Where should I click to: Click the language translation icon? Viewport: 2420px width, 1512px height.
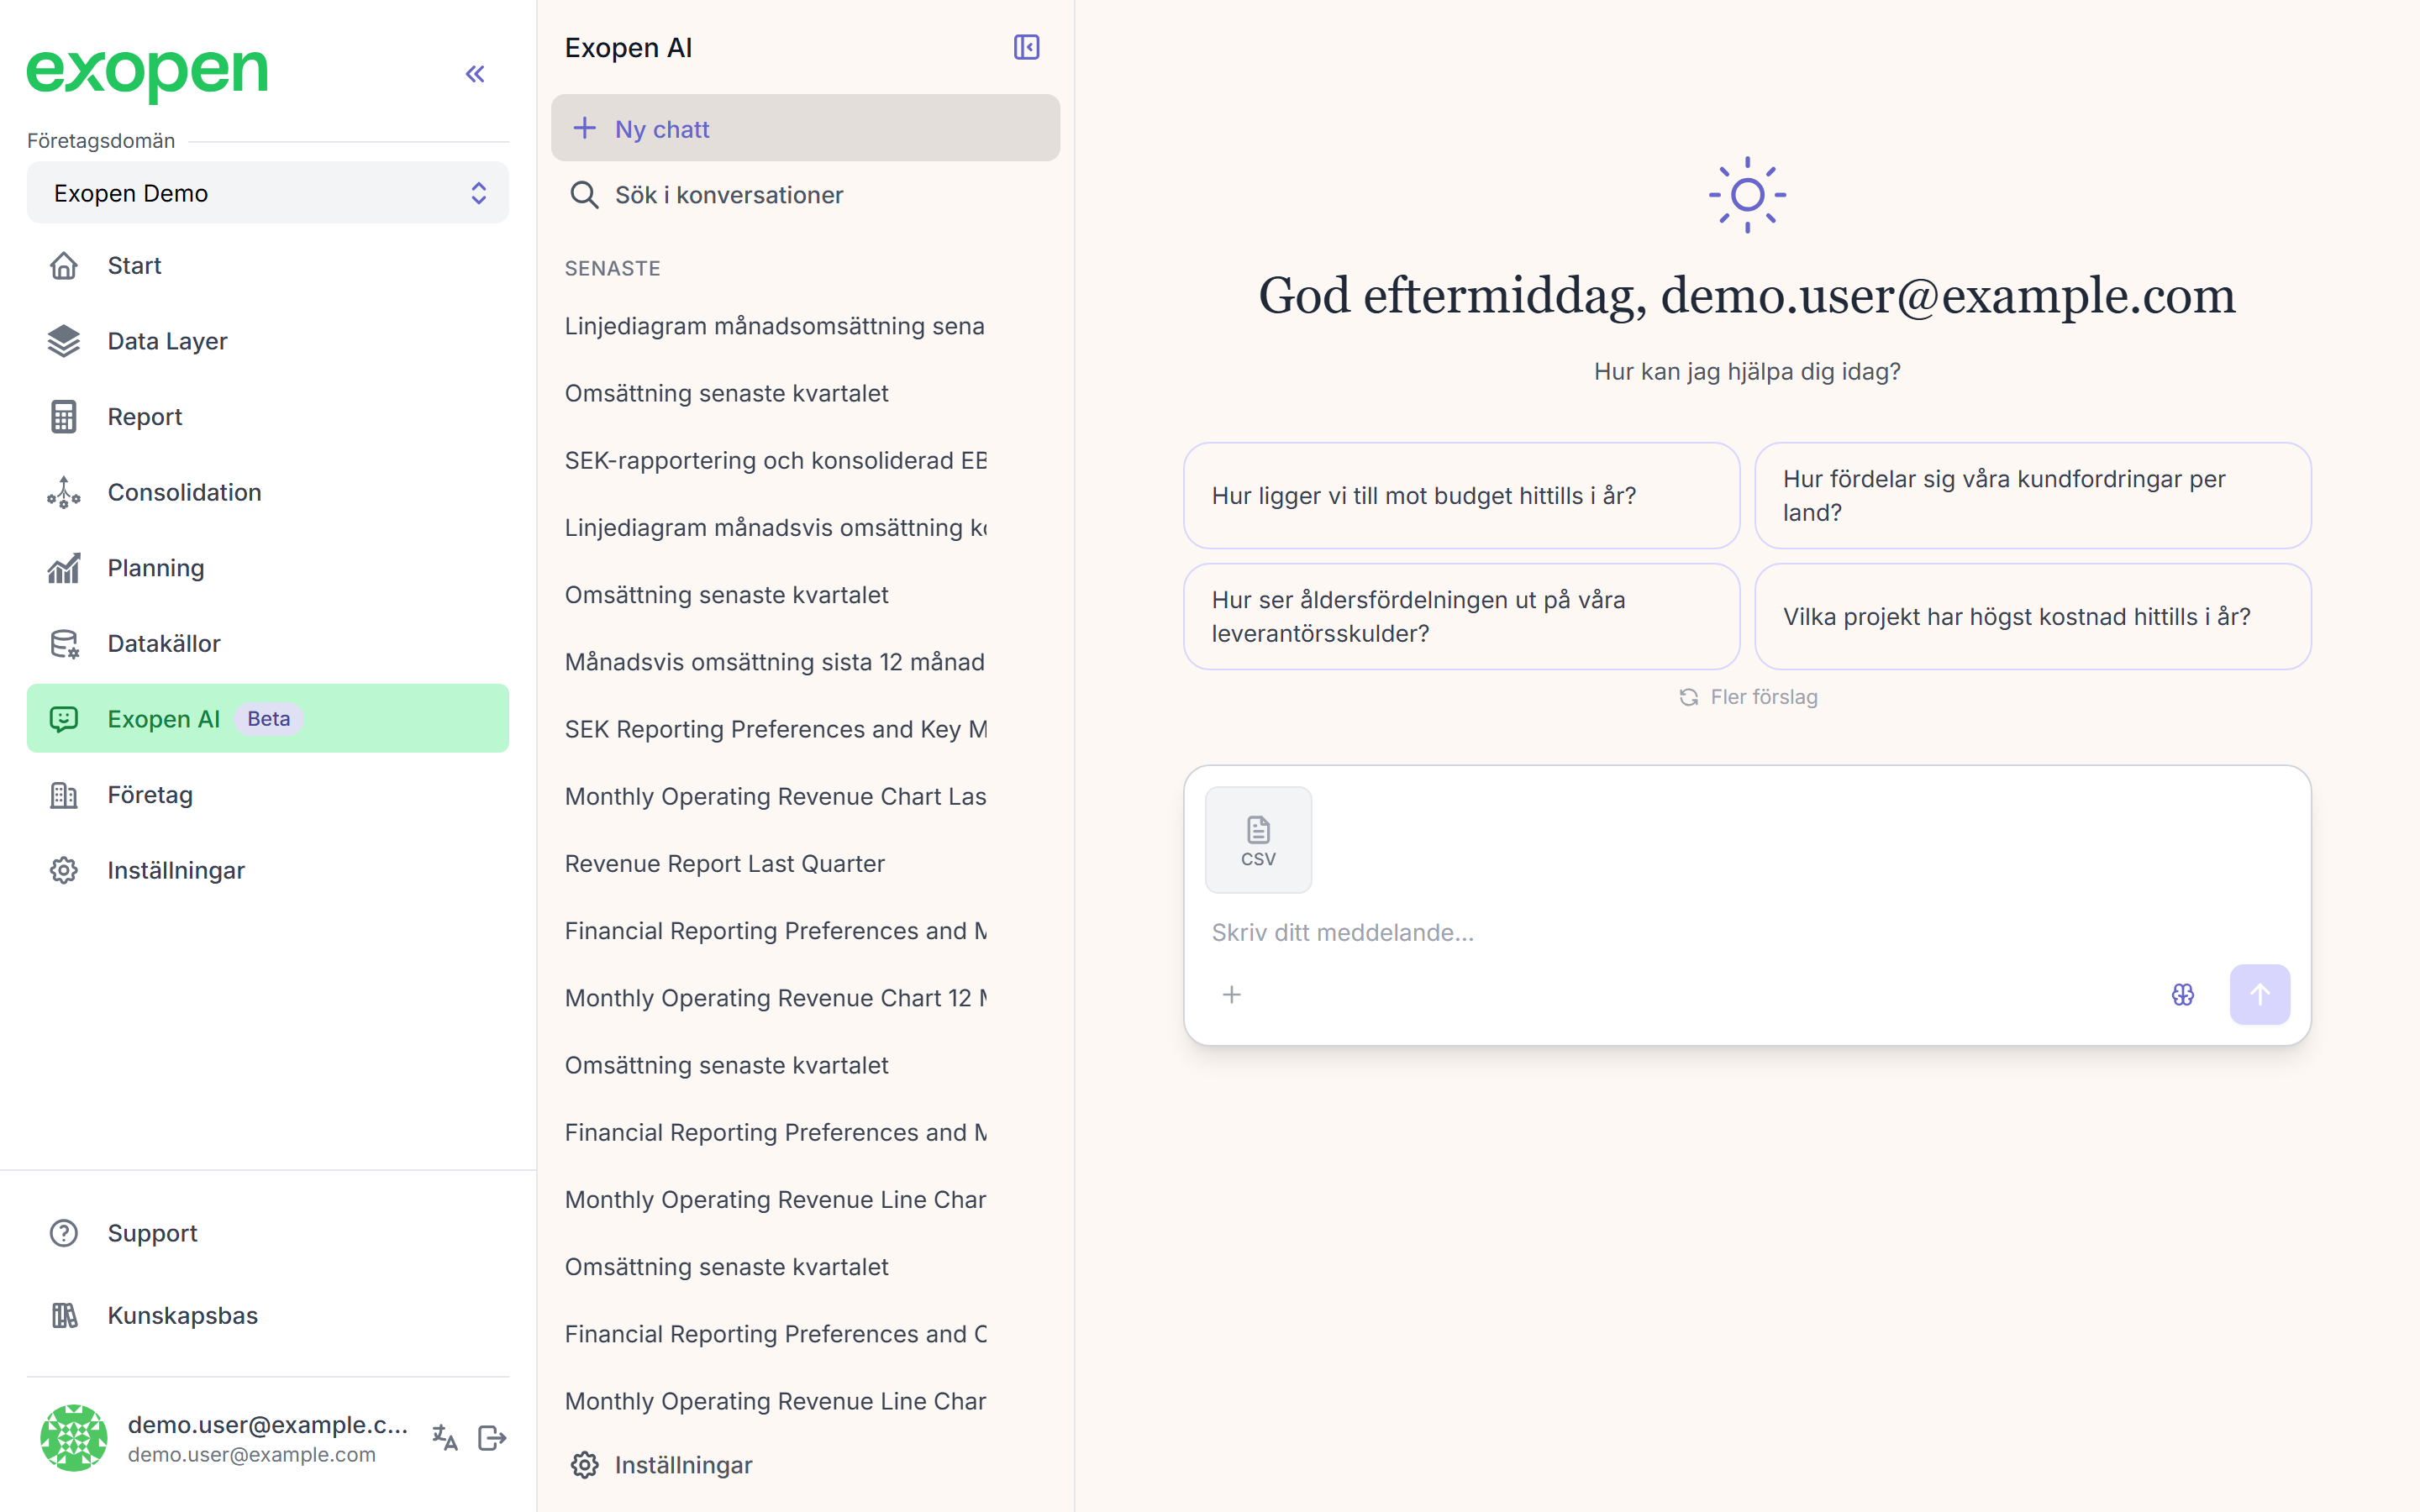point(445,1438)
